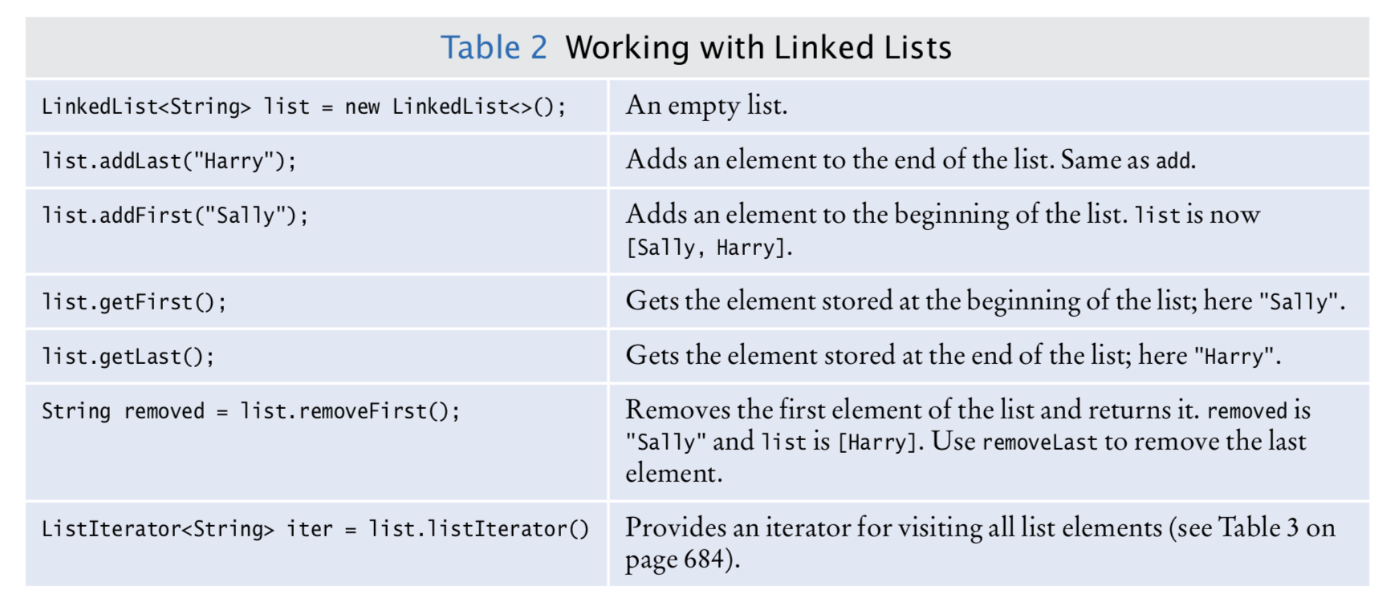Click the "An empty list." description

tap(706, 105)
